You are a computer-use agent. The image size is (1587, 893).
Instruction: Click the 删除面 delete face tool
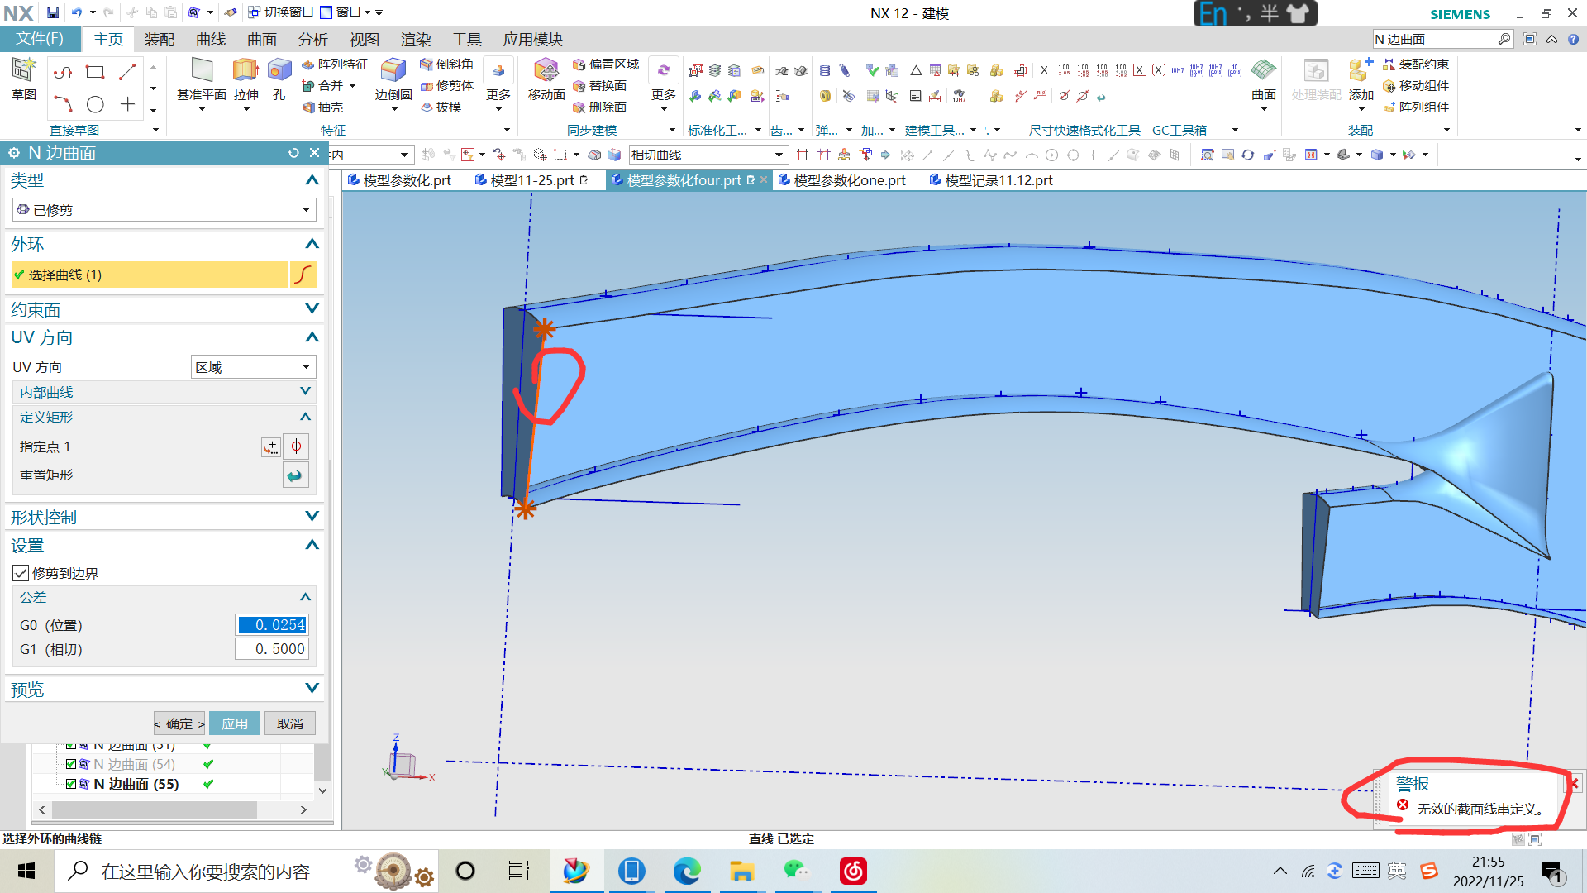[x=599, y=107]
